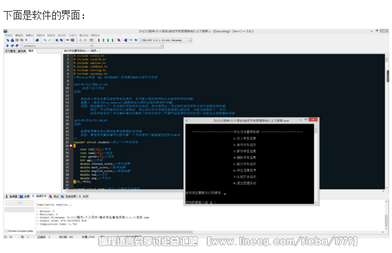Viewport: 392px width, 253px height.
Task: Click the '# include <windows.h>' code line
Action: 90,74
